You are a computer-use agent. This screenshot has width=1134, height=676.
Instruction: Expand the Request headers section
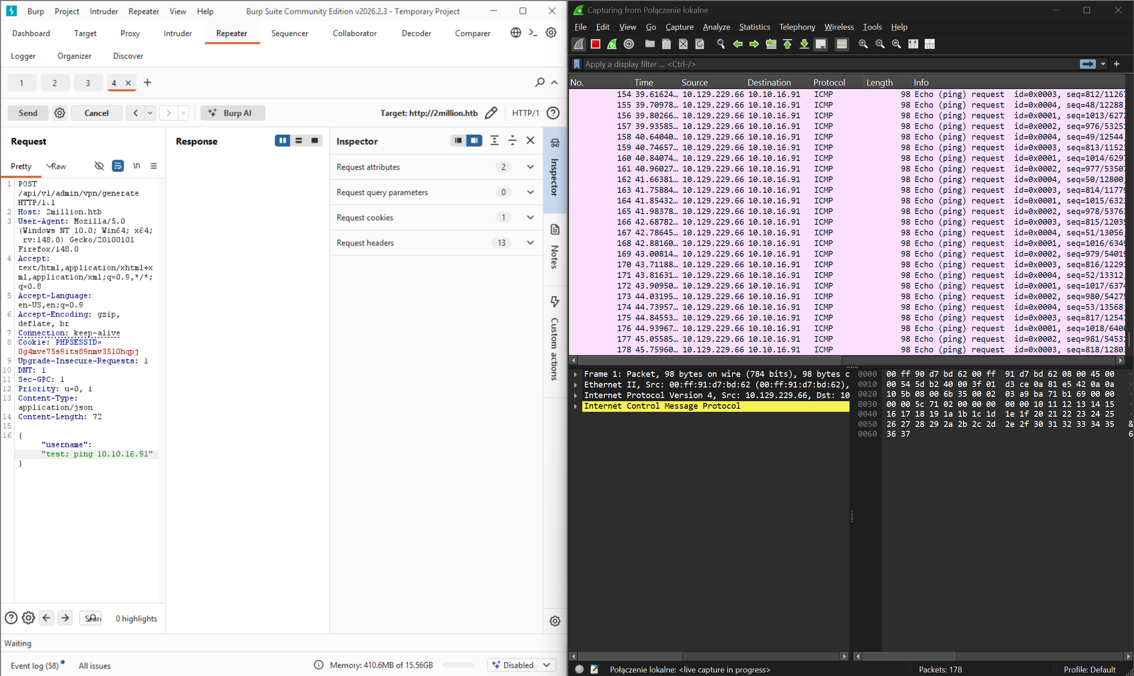530,243
